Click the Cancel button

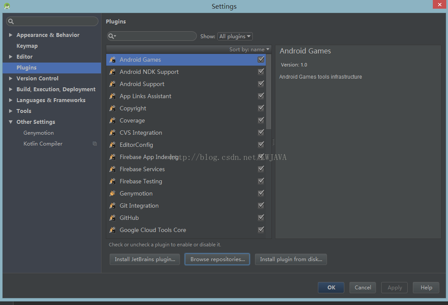363,288
